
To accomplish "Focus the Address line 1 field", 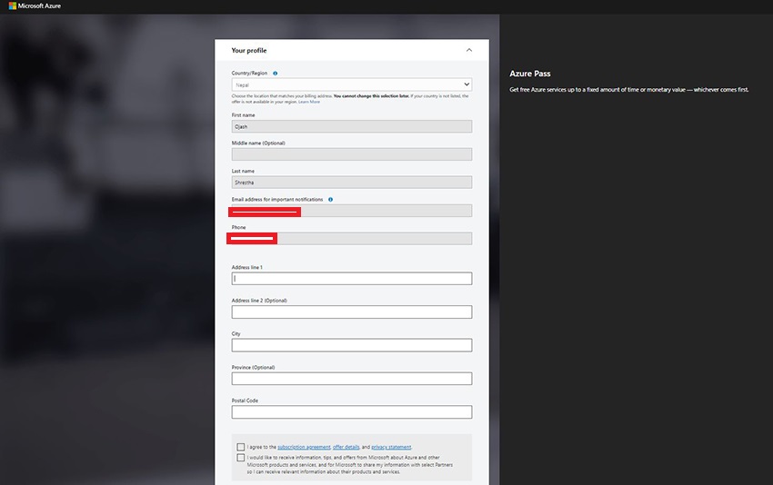I will point(352,279).
